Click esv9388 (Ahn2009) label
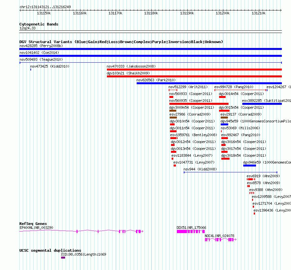Viewport: 291px width, 270px height. 266,190
